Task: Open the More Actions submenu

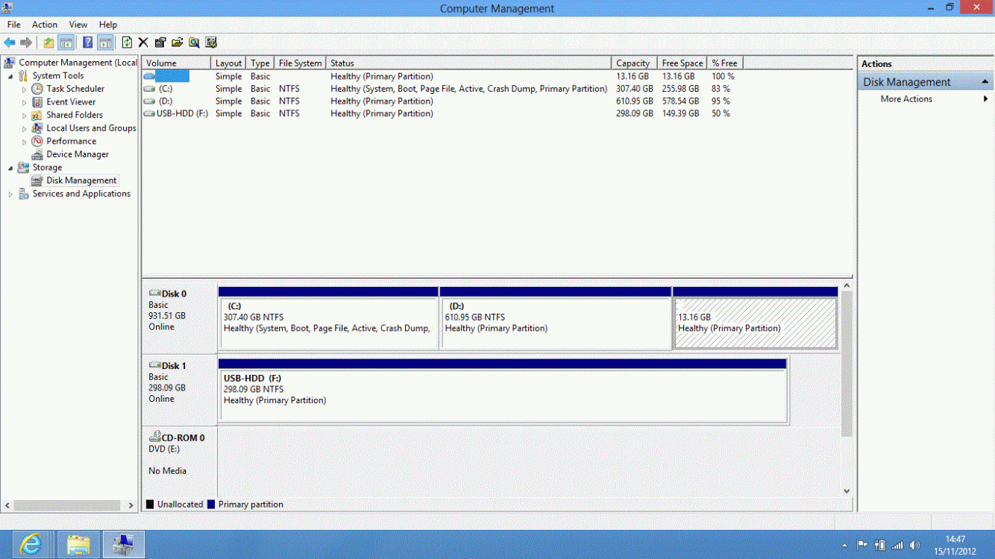Action: coord(926,99)
